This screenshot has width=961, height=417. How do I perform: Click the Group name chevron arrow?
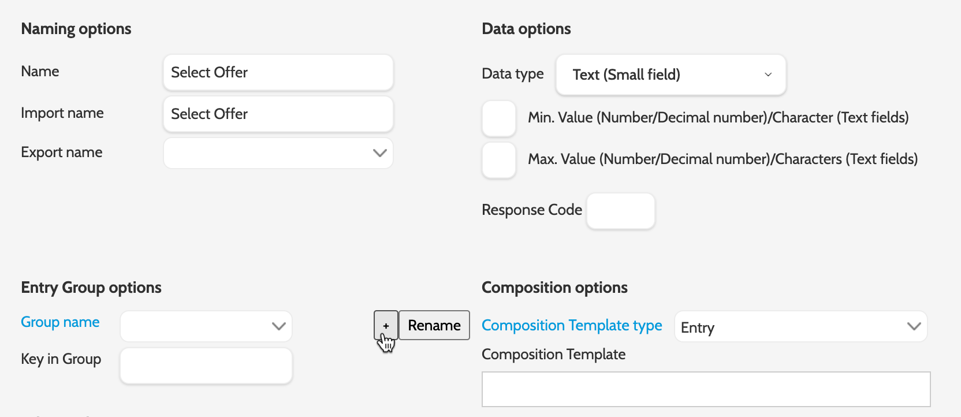279,326
